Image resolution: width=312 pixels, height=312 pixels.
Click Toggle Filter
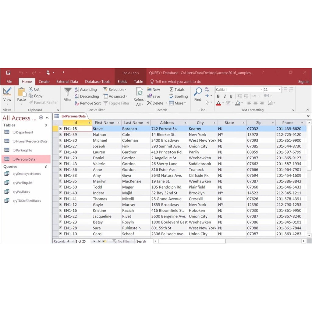click(x=117, y=103)
